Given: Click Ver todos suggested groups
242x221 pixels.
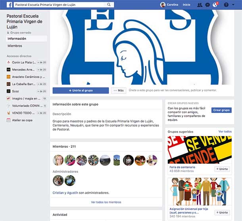Looking at the screenshot, I should pos(225,131).
